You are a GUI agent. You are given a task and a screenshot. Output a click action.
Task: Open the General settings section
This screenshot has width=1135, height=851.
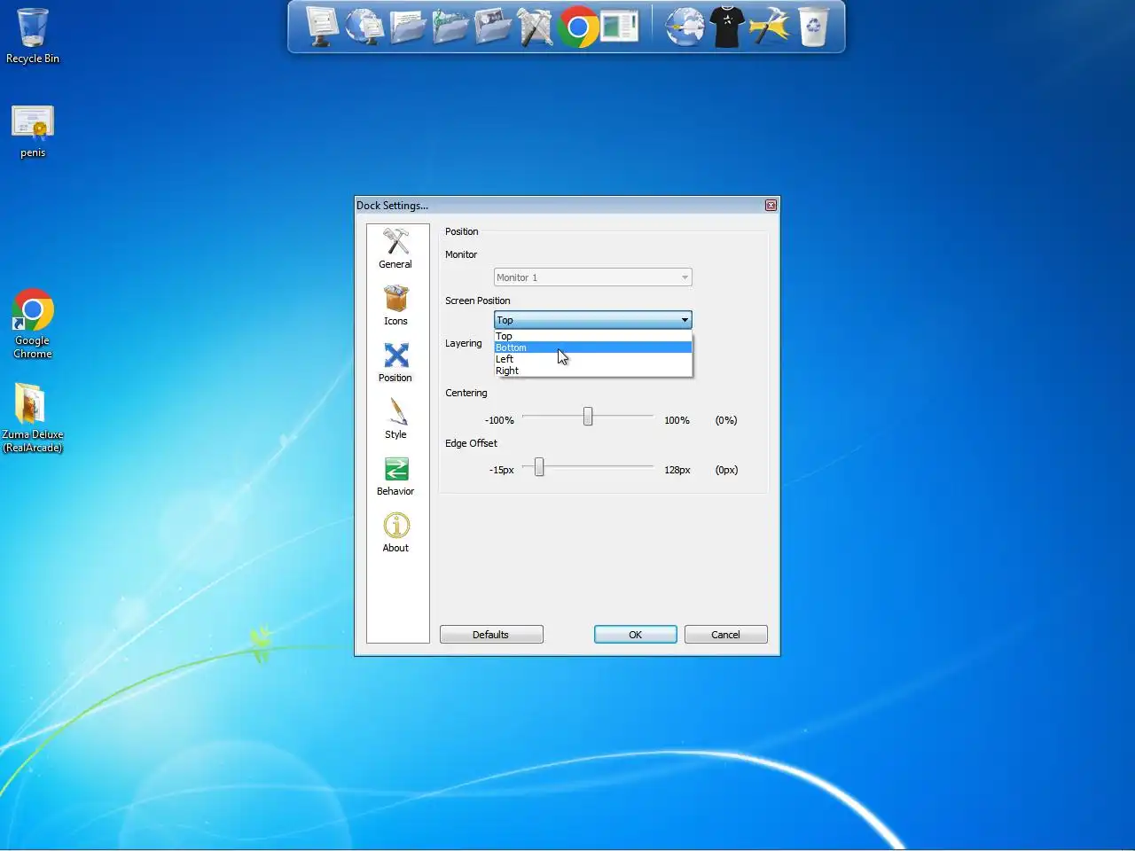point(395,248)
